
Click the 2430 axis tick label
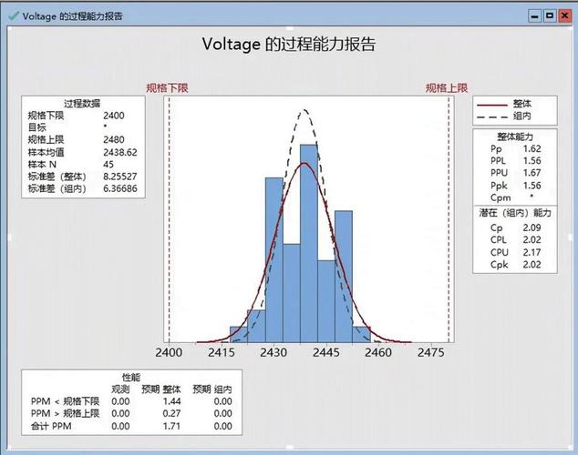(x=274, y=352)
